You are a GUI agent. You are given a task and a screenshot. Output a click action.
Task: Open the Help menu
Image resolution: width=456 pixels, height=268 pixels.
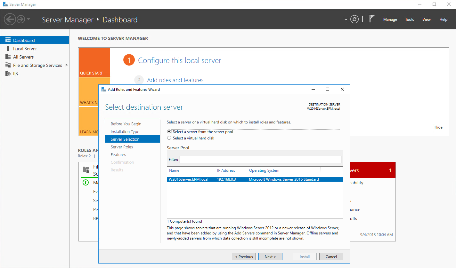tap(444, 20)
